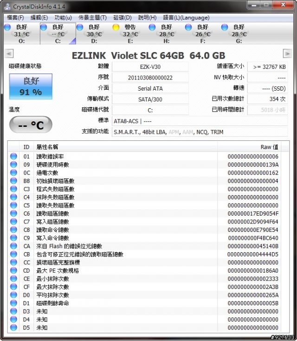This screenshot has width=297, height=341.
Task: Click the ID column header
Action: click(x=26, y=147)
